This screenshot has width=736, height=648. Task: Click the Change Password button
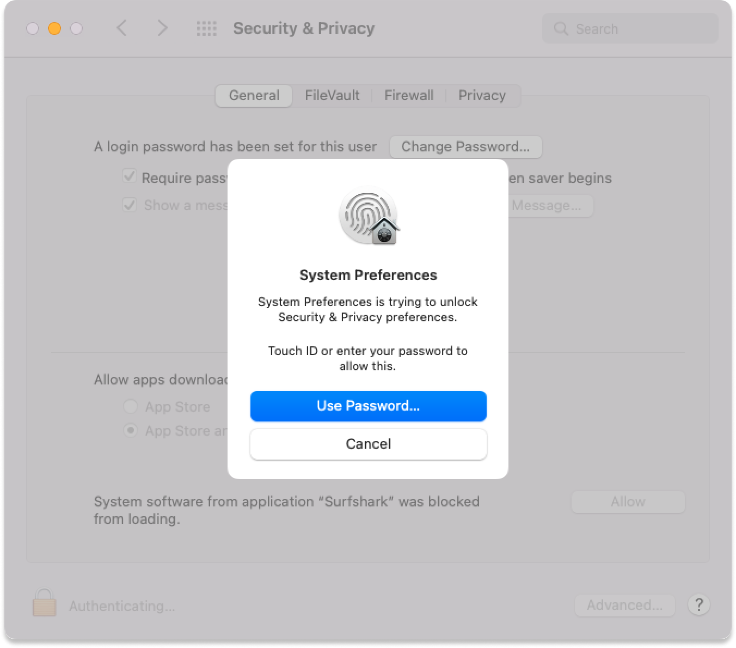(465, 146)
